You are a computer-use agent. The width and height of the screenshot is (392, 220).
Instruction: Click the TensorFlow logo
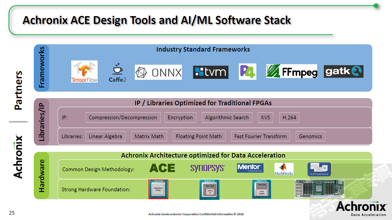tap(84, 71)
